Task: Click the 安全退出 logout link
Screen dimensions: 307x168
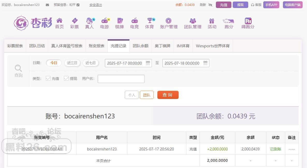Action: 96,5
